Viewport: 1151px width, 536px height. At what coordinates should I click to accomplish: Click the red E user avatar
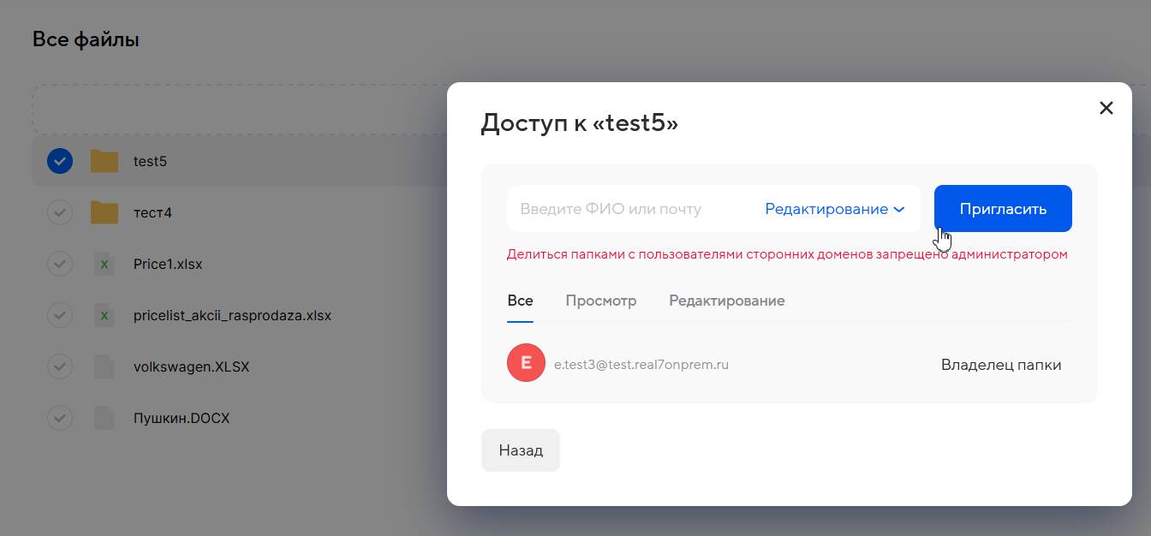526,363
